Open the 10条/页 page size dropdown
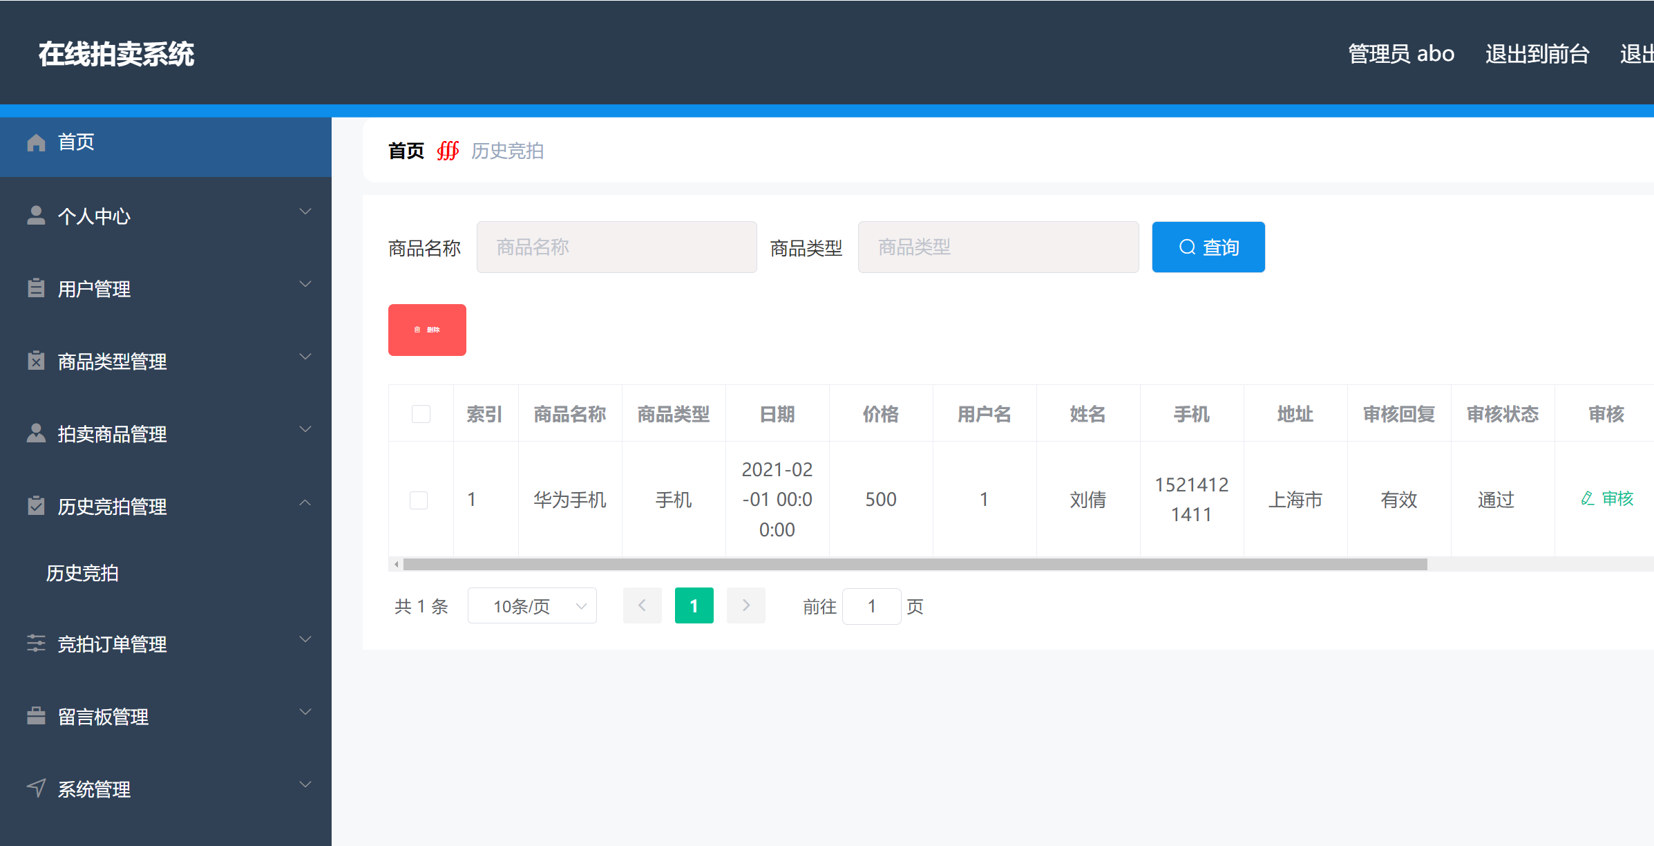 pyautogui.click(x=531, y=605)
